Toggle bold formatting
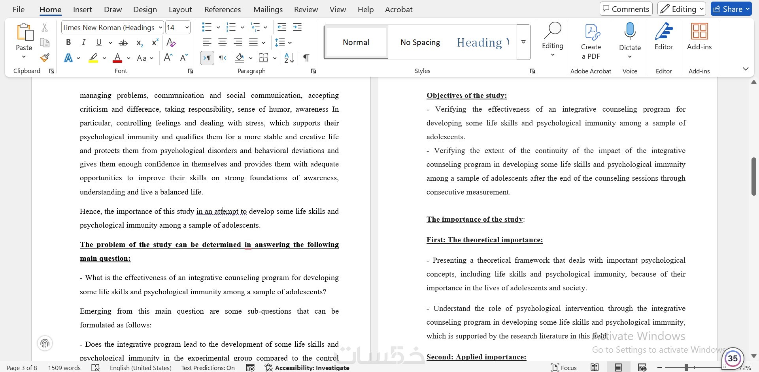Viewport: 759px width, 372px height. coord(68,43)
